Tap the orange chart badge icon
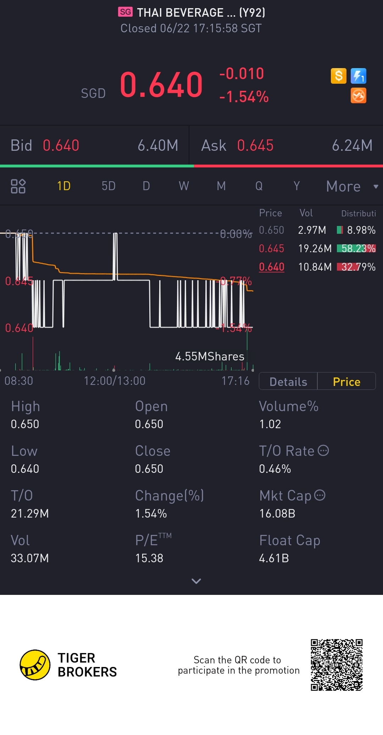The width and height of the screenshot is (383, 735). coord(359,96)
